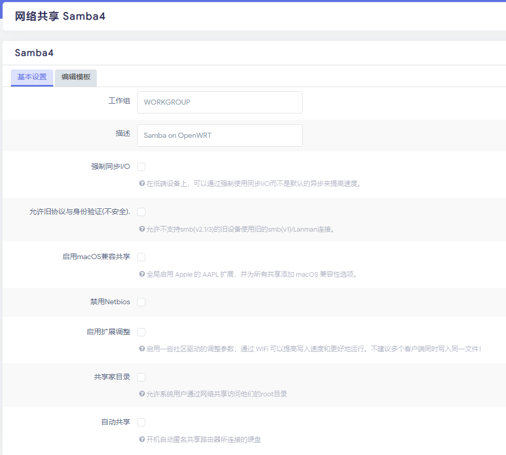This screenshot has height=455, width=506.
Task: Enable the 自动共享 checkbox
Action: 141,422
